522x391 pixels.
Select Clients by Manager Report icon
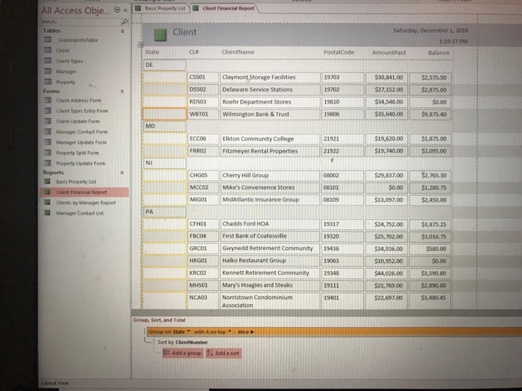(x=48, y=203)
